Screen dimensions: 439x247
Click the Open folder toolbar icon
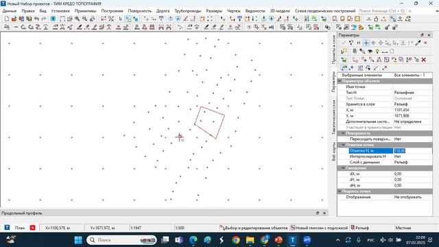[14, 19]
